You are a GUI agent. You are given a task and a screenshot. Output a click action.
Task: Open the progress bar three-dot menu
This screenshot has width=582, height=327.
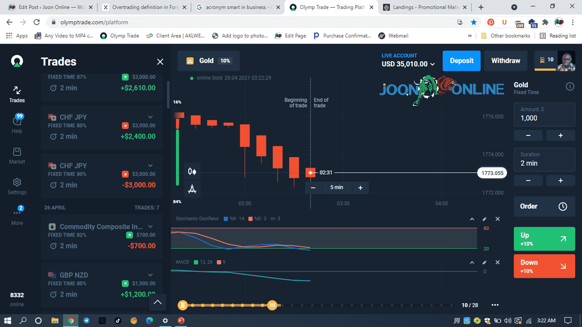coord(495,305)
